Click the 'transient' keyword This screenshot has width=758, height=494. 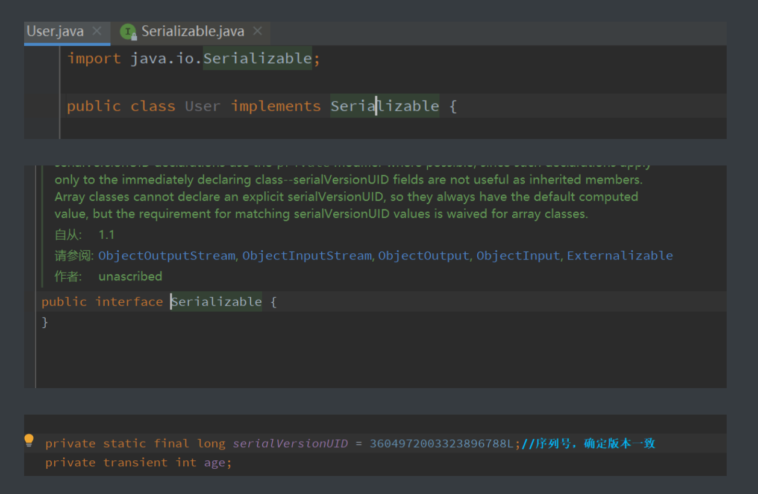pyautogui.click(x=136, y=463)
